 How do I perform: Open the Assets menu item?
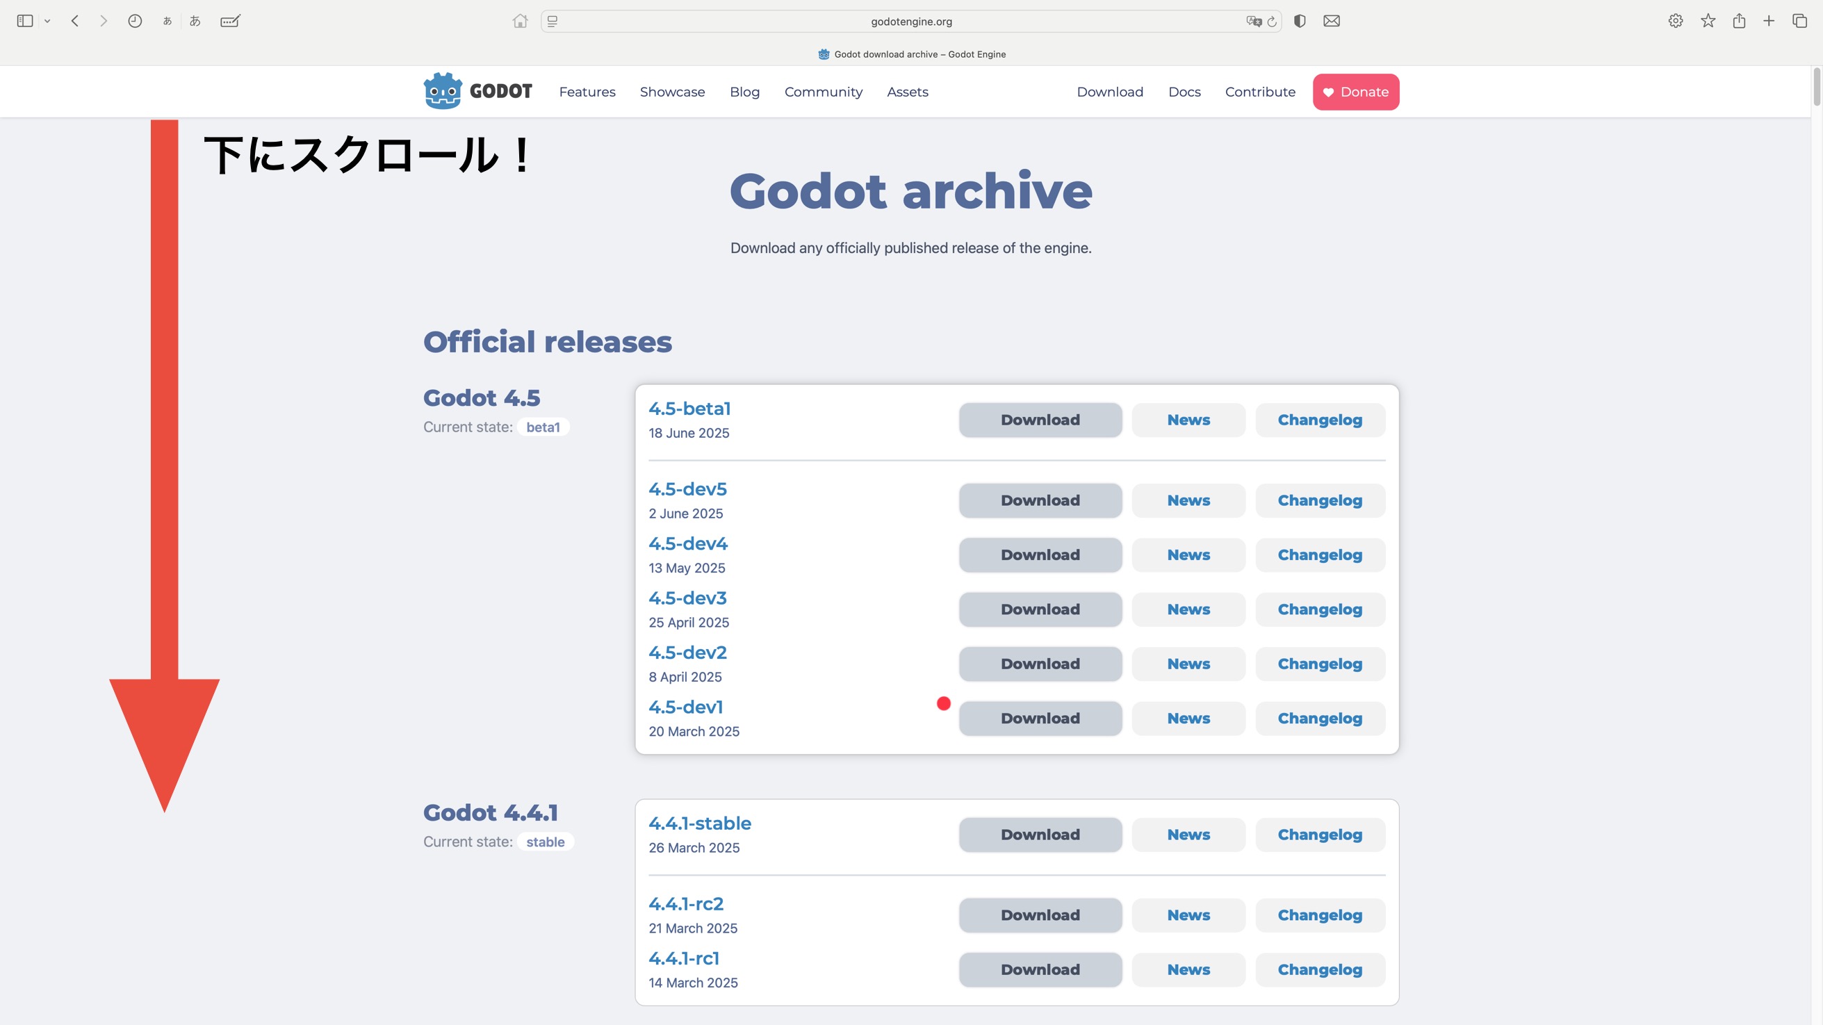click(907, 92)
